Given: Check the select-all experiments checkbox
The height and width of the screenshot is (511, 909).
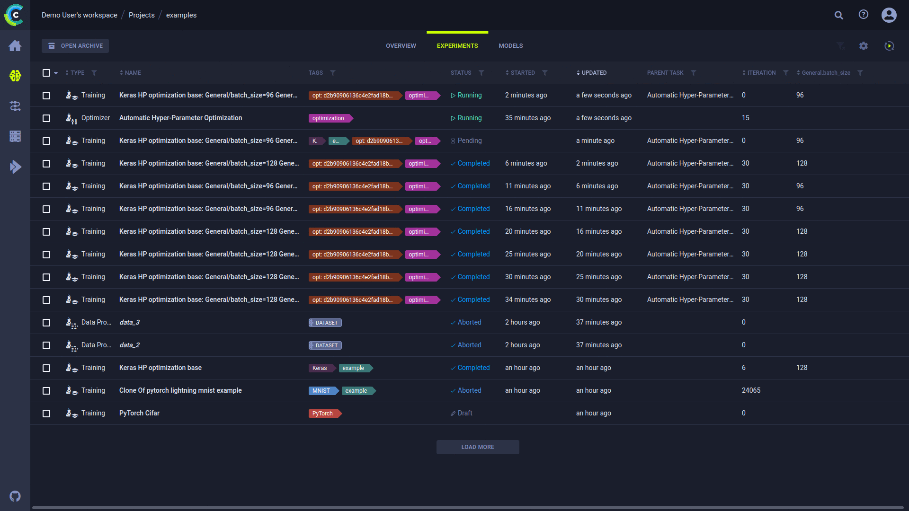Looking at the screenshot, I should tap(46, 73).
